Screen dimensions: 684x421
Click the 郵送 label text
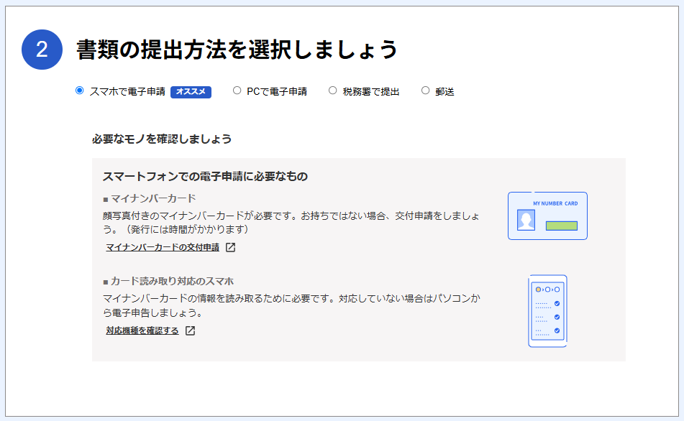pyautogui.click(x=445, y=91)
